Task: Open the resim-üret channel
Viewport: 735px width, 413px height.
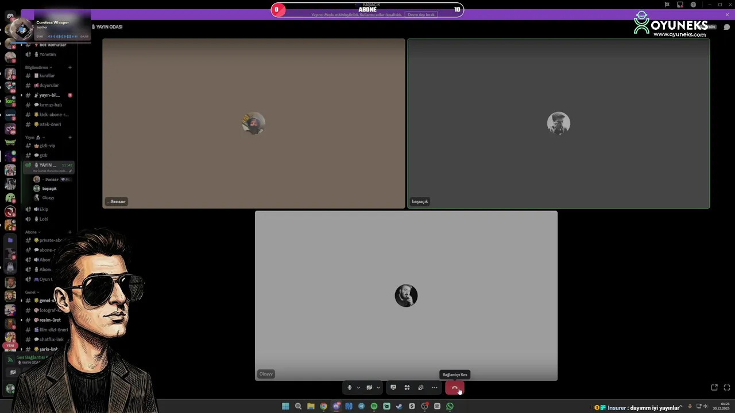Action: click(x=48, y=320)
